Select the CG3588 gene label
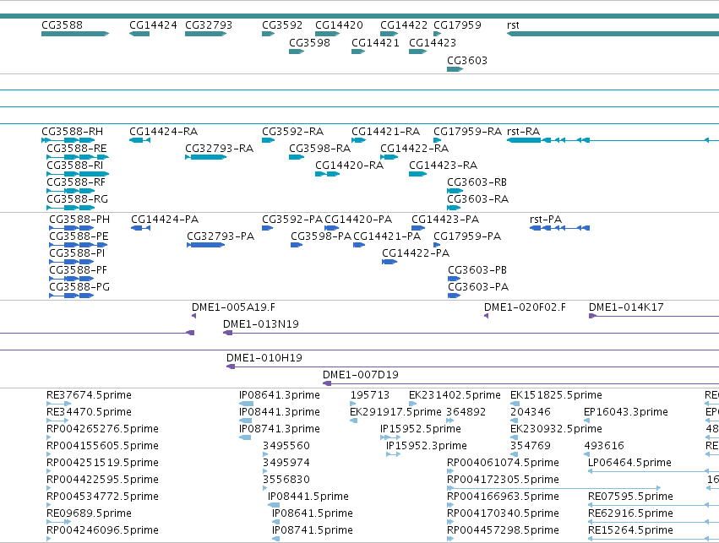The image size is (719, 543). point(62,25)
